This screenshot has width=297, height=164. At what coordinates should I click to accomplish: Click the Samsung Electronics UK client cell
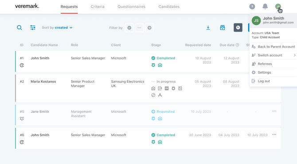(x=128, y=84)
